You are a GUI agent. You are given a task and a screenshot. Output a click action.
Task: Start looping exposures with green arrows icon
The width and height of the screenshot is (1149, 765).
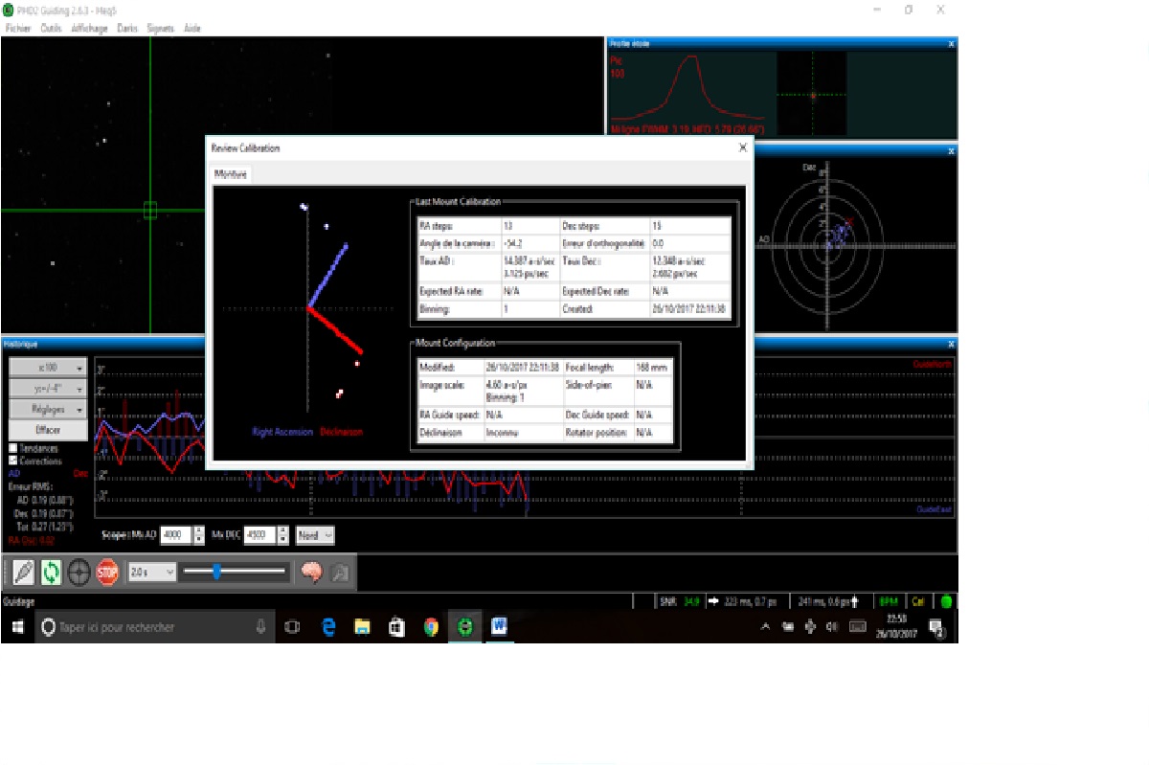click(51, 573)
